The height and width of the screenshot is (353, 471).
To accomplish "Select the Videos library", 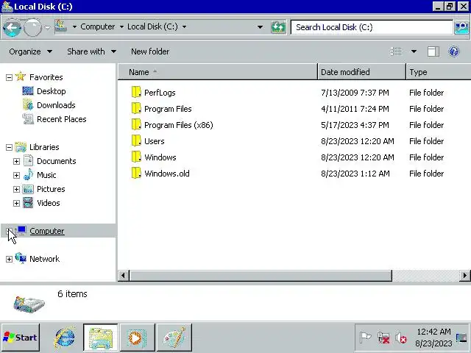I will coord(48,203).
